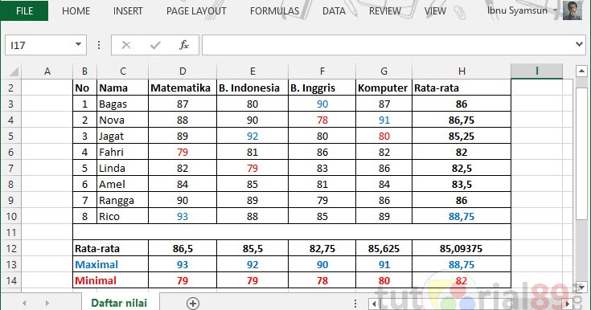591x310 pixels.
Task: Select the B. Indonesia header cell
Action: [x=252, y=88]
